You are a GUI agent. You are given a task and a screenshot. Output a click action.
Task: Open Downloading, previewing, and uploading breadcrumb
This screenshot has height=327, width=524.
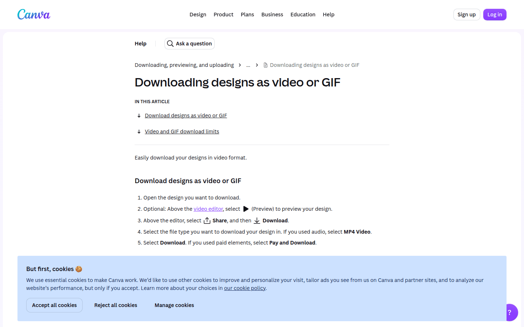click(x=184, y=65)
